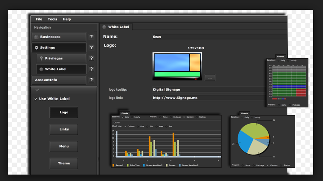Select None option in weekly schedule panel

pos(279,105)
